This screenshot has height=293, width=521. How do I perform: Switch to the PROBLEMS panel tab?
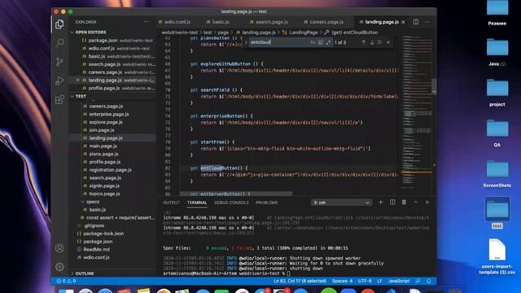(x=266, y=203)
